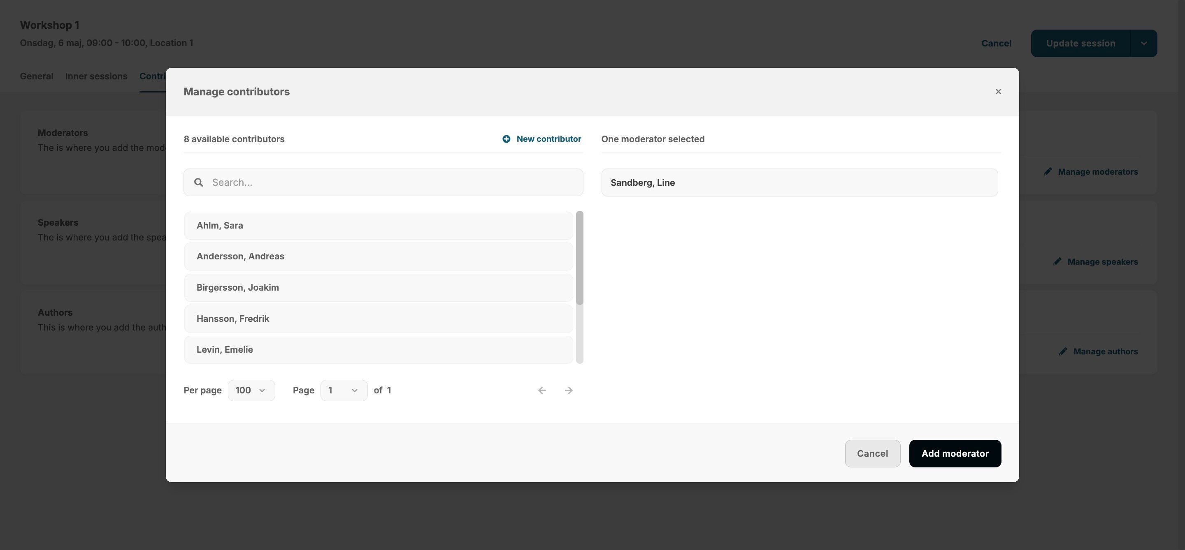Click Manage authors pencil icon
Screen dimensions: 1185x550
tap(1063, 351)
